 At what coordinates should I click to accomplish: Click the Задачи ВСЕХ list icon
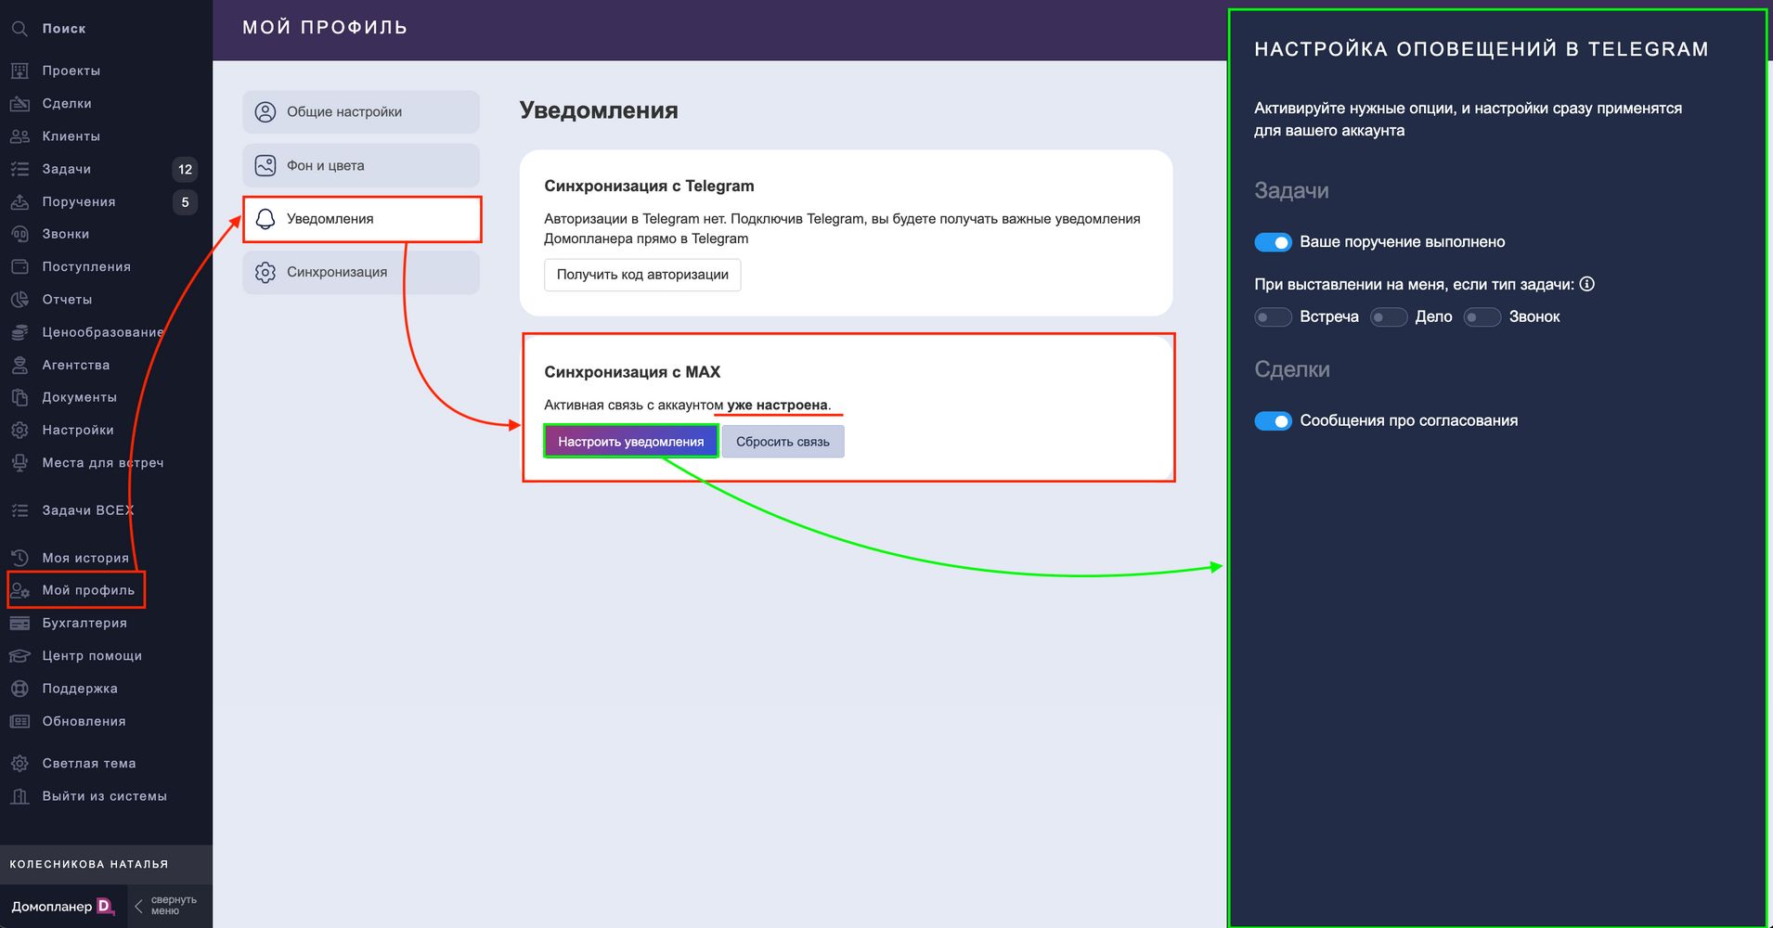click(19, 510)
